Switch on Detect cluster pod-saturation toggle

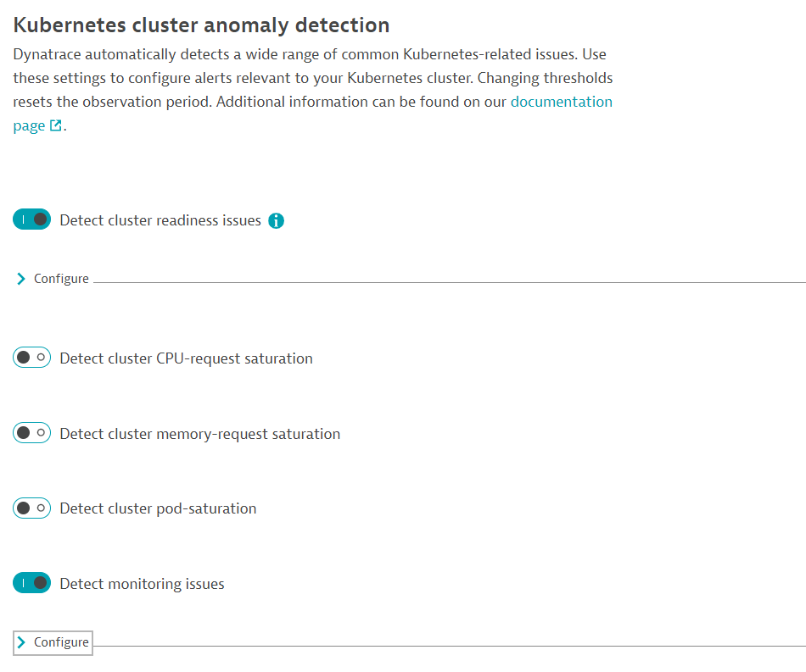[32, 508]
